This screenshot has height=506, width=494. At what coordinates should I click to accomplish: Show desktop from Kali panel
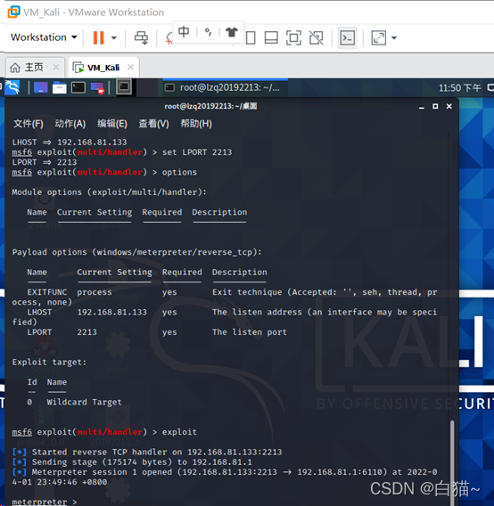click(x=41, y=87)
